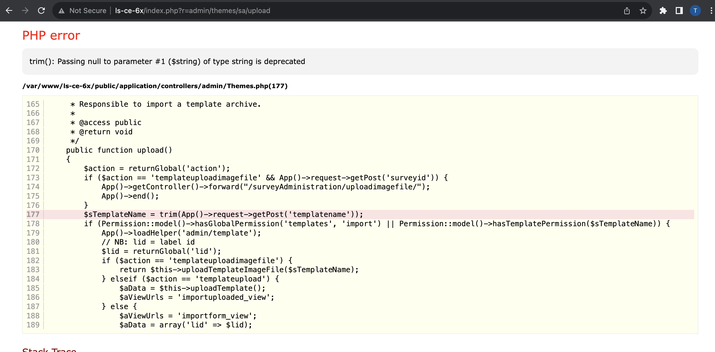The width and height of the screenshot is (715, 352).
Task: Open the Extensions puzzle icon
Action: 663,11
